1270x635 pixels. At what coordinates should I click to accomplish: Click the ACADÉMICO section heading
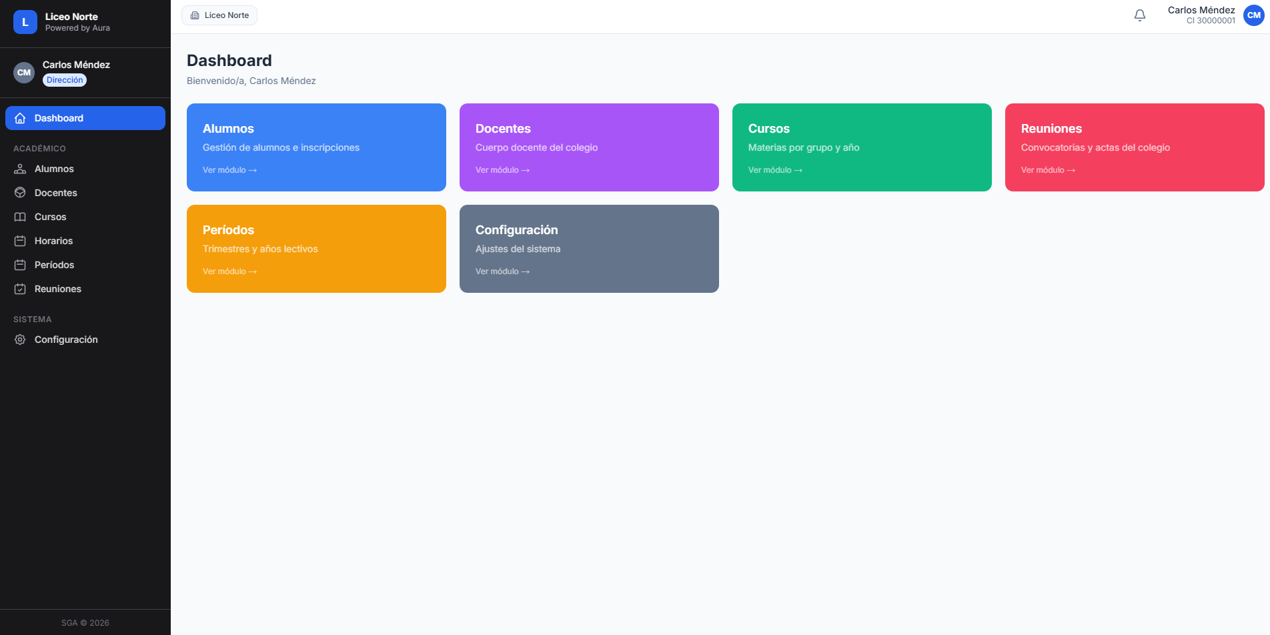click(x=39, y=149)
